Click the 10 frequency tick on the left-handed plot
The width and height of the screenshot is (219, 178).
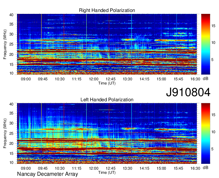point(11,163)
